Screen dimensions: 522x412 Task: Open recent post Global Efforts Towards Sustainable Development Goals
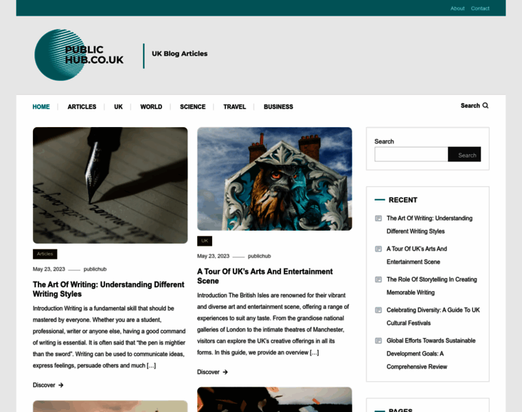pyautogui.click(x=431, y=354)
